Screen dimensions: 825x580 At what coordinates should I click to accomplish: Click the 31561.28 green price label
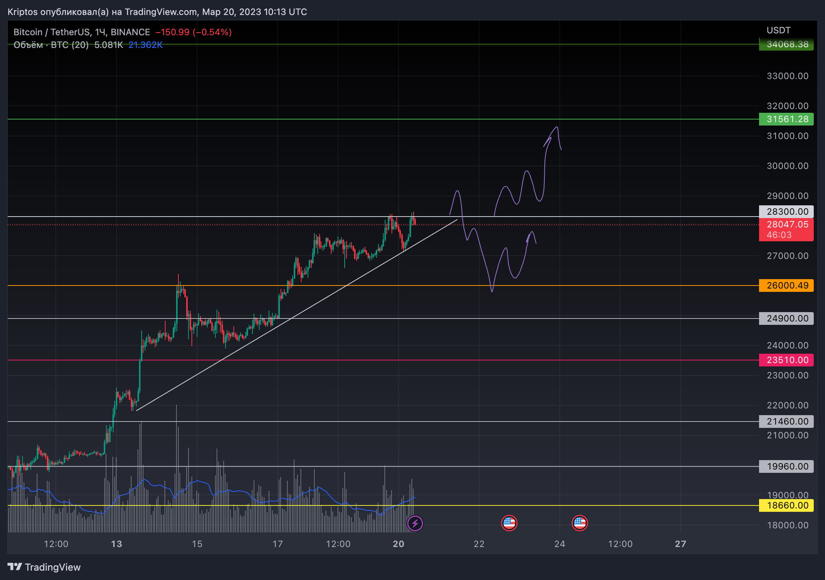tap(786, 119)
